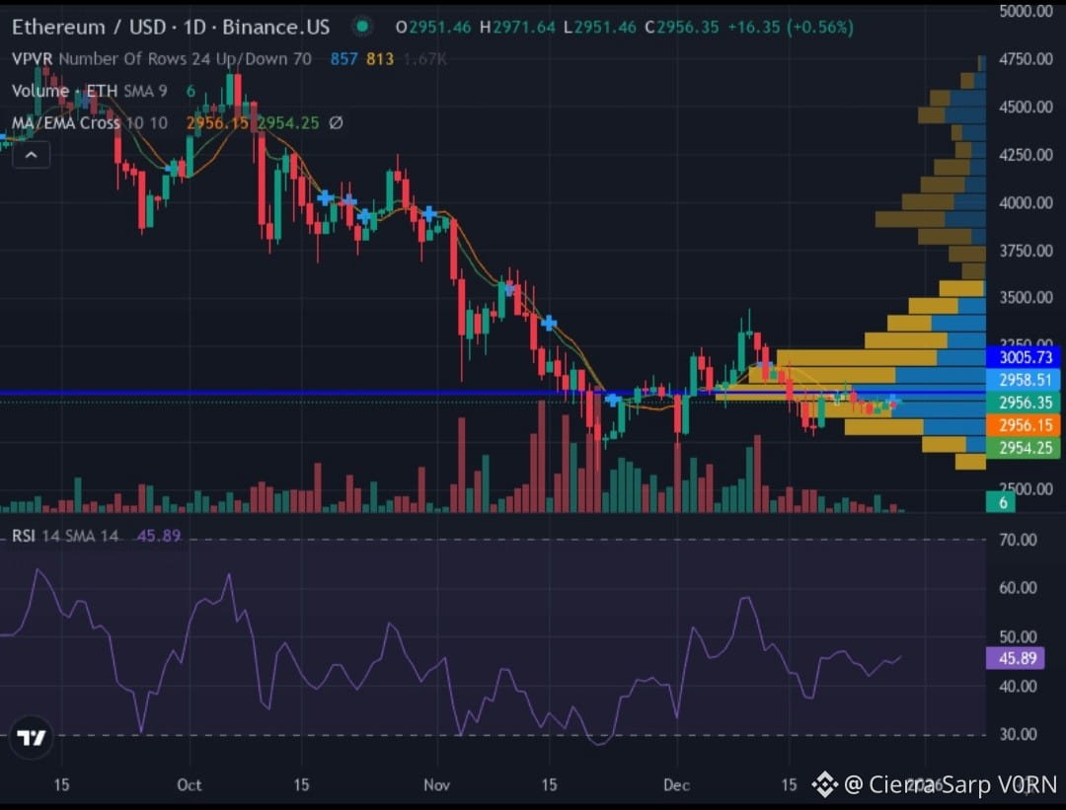Click the RSI 70.00 scale label

1018,541
